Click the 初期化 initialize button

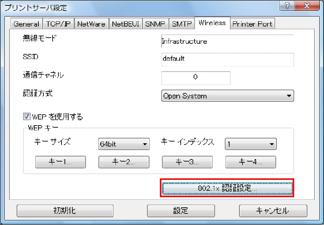pyautogui.click(x=65, y=211)
